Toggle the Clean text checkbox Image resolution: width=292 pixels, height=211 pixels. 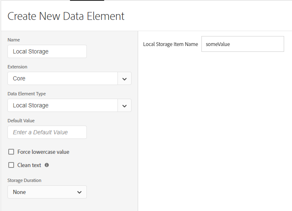(x=11, y=165)
